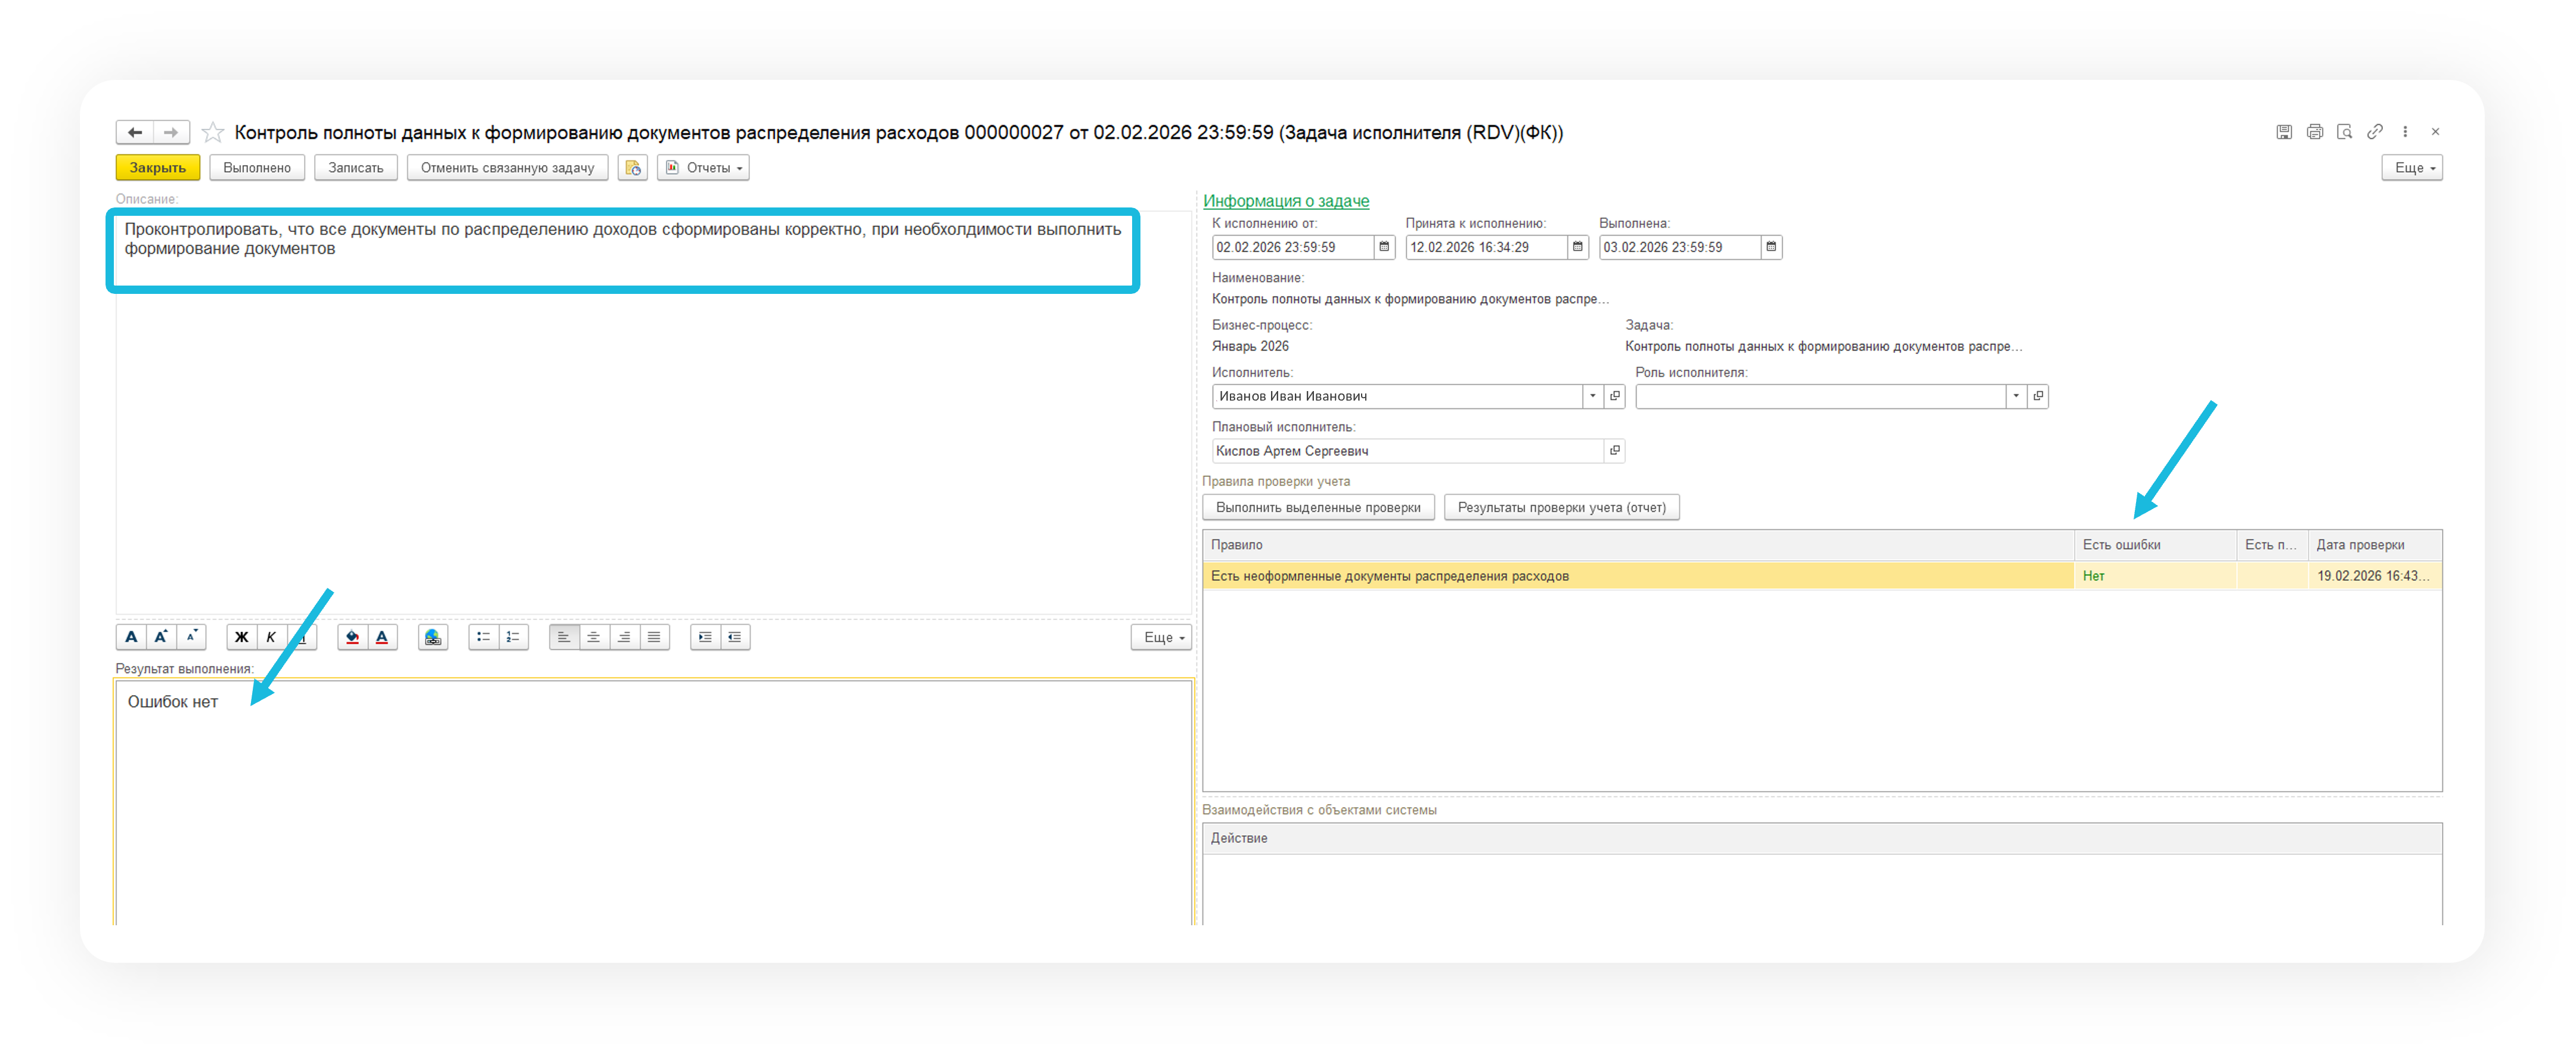The height and width of the screenshot is (1054, 2576).
Task: Insert a hyperlink with the globe icon
Action: 433,637
